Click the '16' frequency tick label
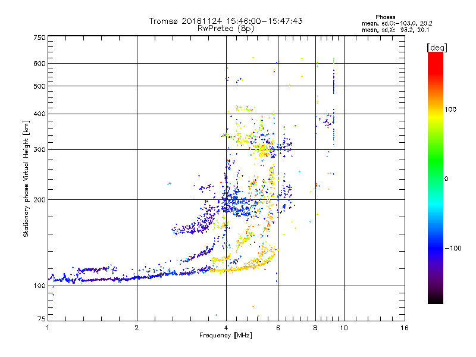This screenshot has width=476, height=357. coord(405,328)
